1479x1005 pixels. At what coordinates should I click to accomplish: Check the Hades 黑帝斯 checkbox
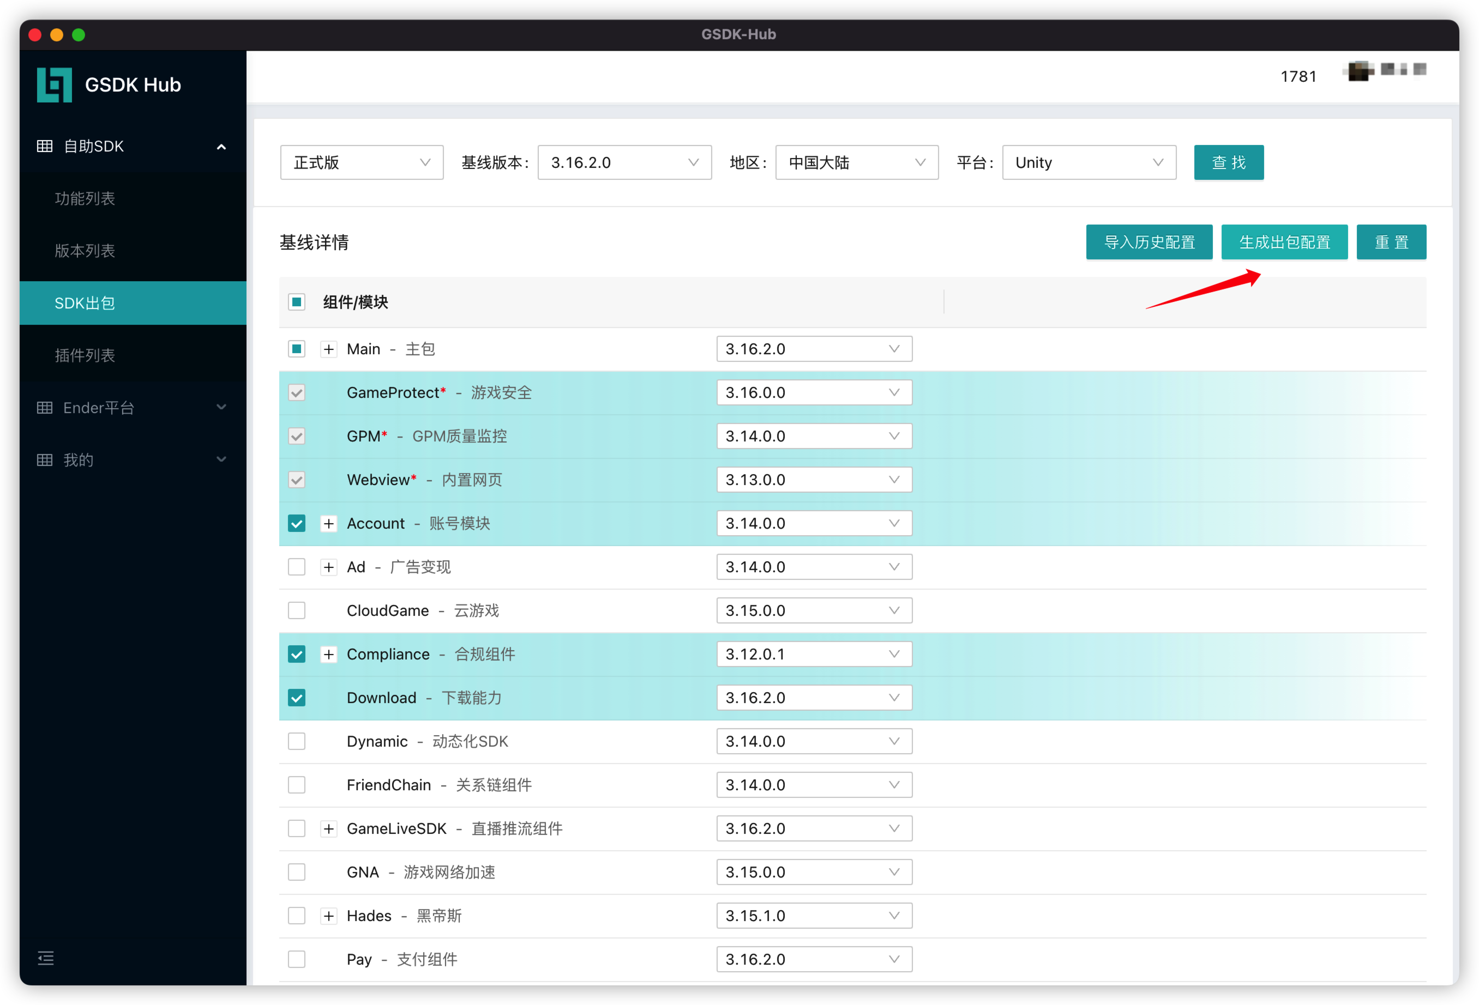(x=297, y=916)
